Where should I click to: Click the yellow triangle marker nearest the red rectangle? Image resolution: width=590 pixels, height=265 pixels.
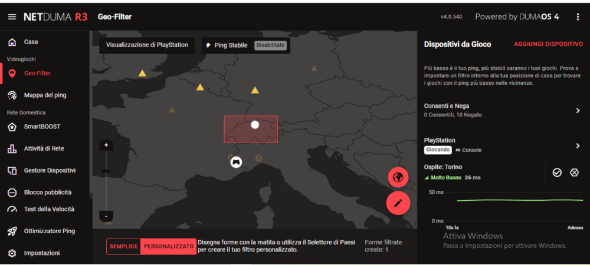[x=255, y=90]
